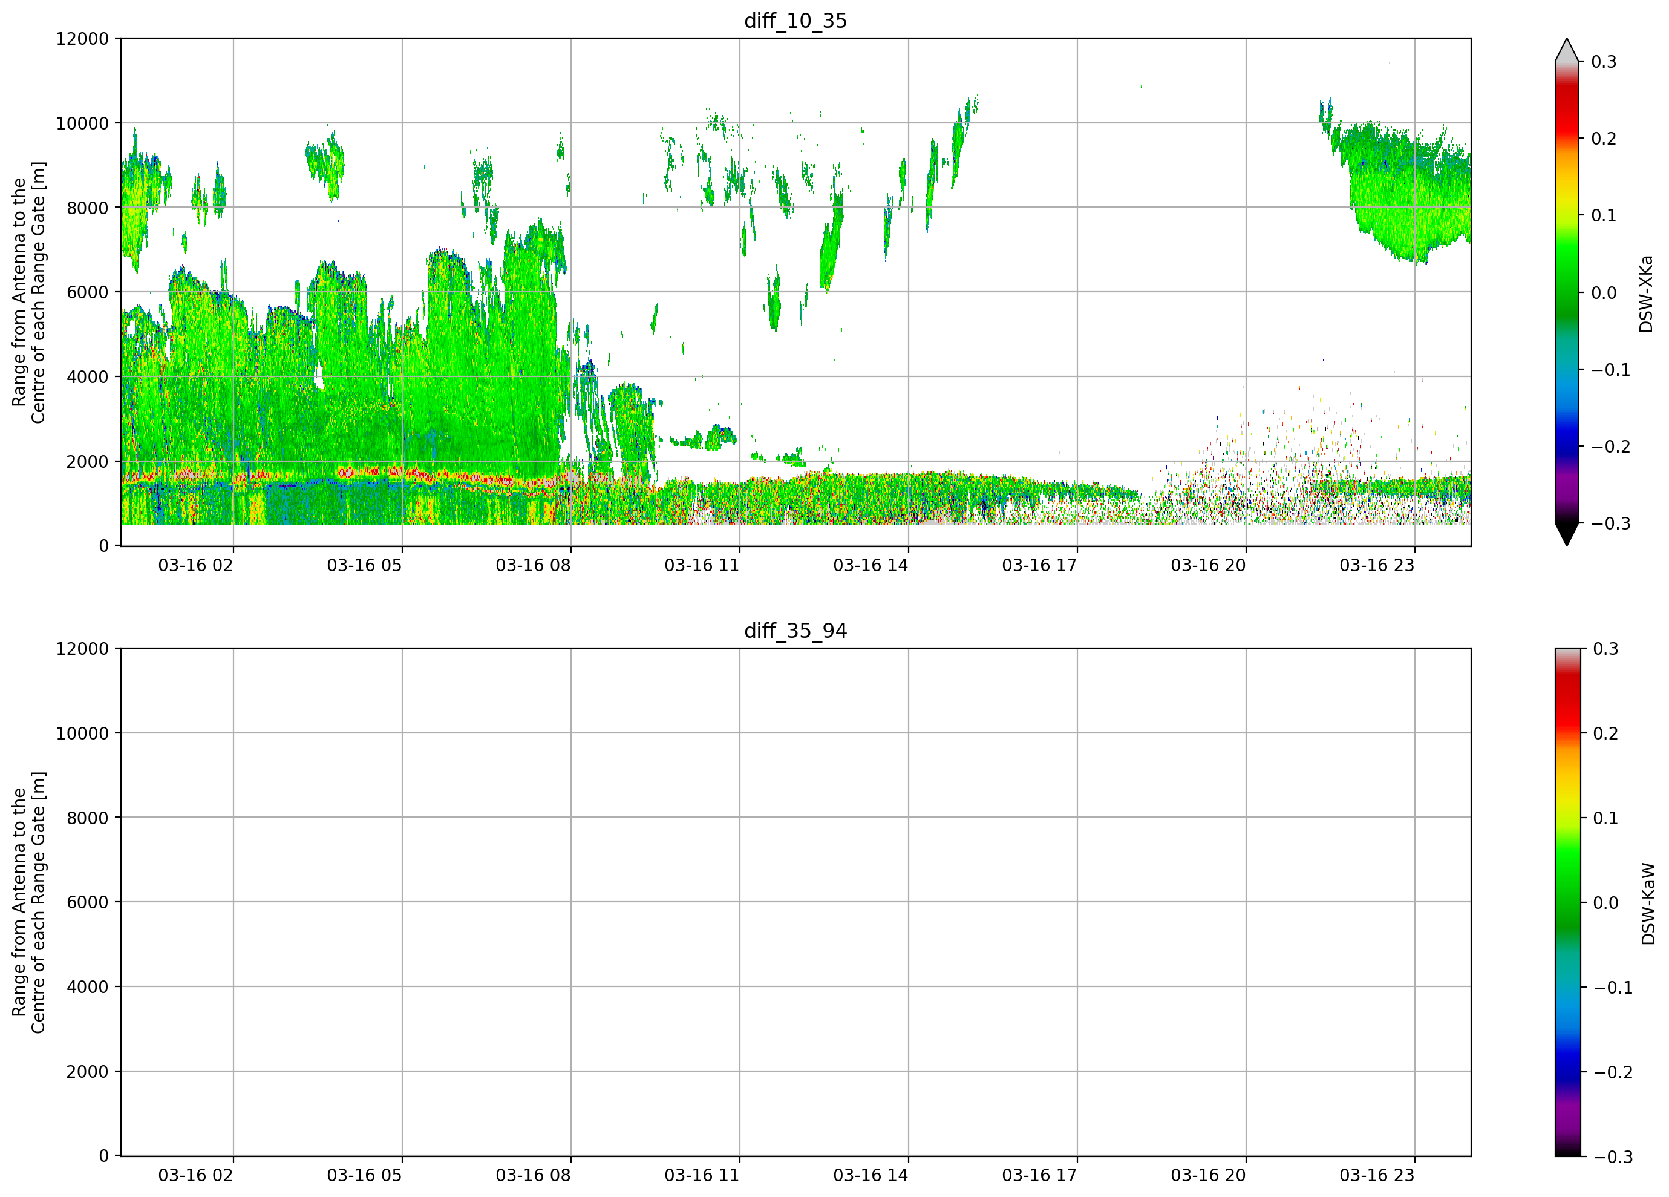This screenshot has height=1197, width=1669.
Task: Click the 03-16 14 tick label in bottom plot
Action: (870, 1176)
